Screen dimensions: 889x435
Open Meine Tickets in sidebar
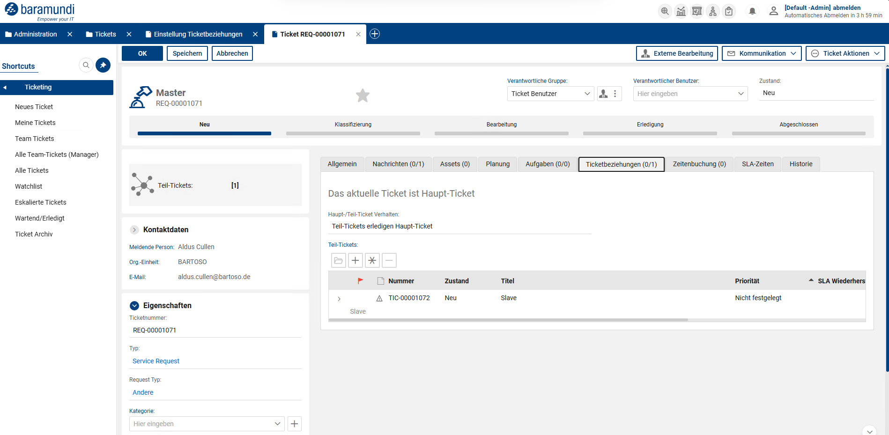35,123
